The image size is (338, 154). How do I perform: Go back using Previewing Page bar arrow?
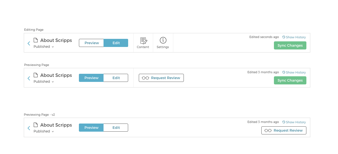point(29,78)
